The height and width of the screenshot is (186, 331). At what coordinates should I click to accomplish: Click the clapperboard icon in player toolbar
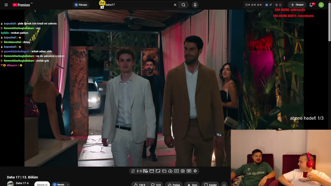point(152,171)
